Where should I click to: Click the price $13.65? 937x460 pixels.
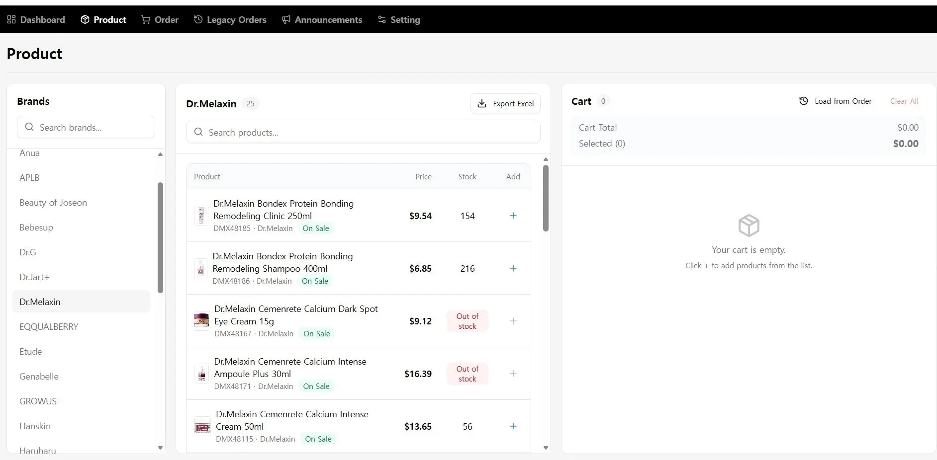coord(418,426)
